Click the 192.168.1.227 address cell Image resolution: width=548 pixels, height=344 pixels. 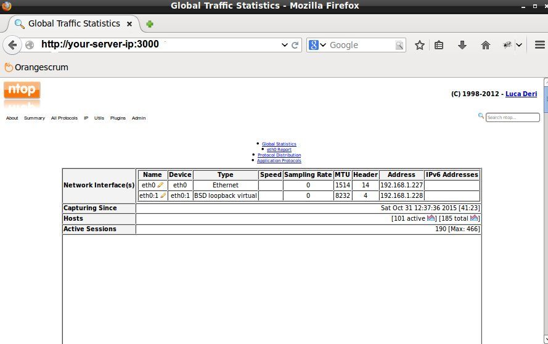coord(401,185)
